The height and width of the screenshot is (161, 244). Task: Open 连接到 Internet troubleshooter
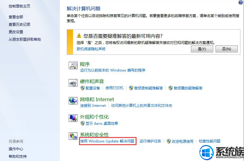[93, 106]
